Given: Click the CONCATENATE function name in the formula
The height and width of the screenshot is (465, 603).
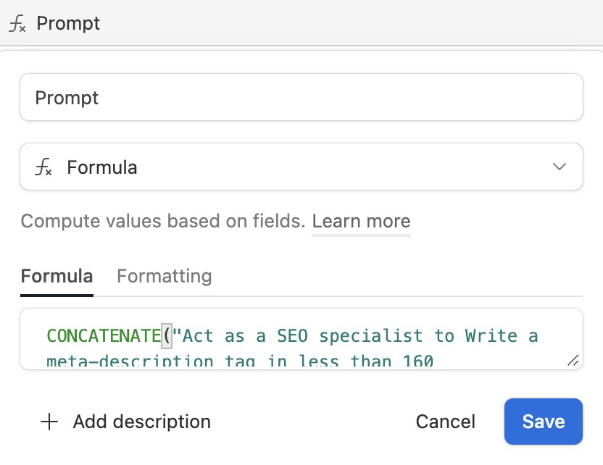Looking at the screenshot, I should click(103, 336).
